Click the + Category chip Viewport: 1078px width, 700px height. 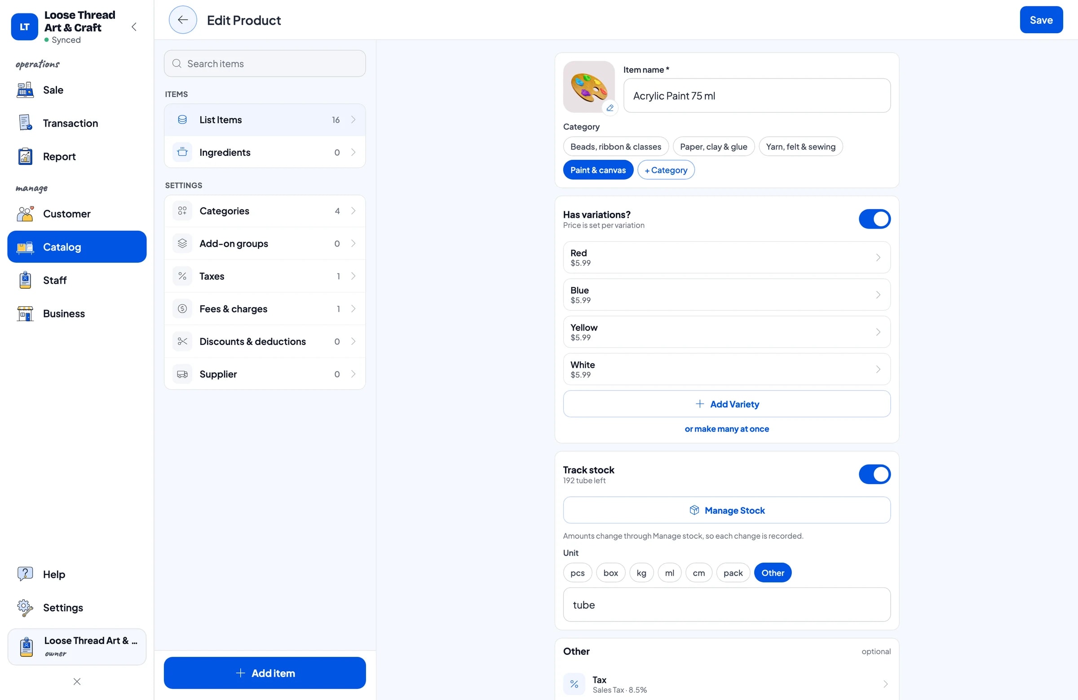point(665,170)
